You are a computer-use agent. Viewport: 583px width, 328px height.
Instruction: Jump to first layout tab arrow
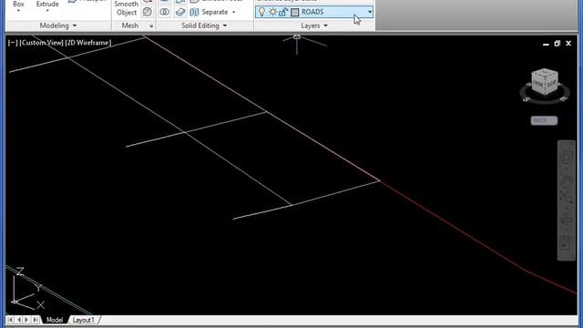pos(10,320)
